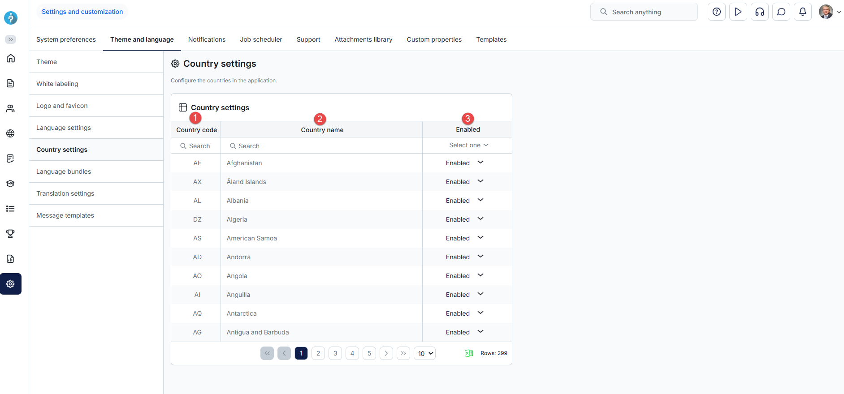Jump to last page of table
The height and width of the screenshot is (394, 844).
pyautogui.click(x=403, y=353)
